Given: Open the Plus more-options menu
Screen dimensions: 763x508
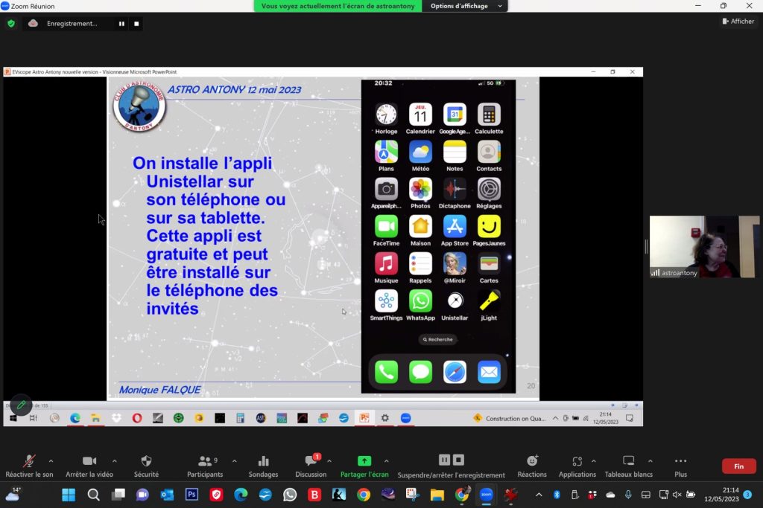Looking at the screenshot, I should (x=681, y=466).
